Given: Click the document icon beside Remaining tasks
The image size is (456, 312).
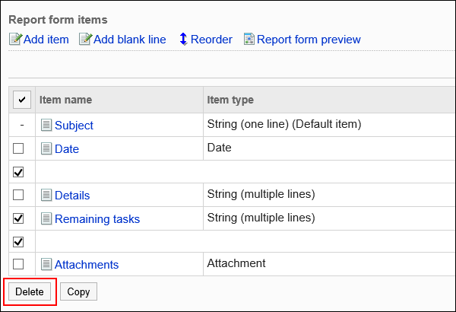Looking at the screenshot, I should pos(46,218).
